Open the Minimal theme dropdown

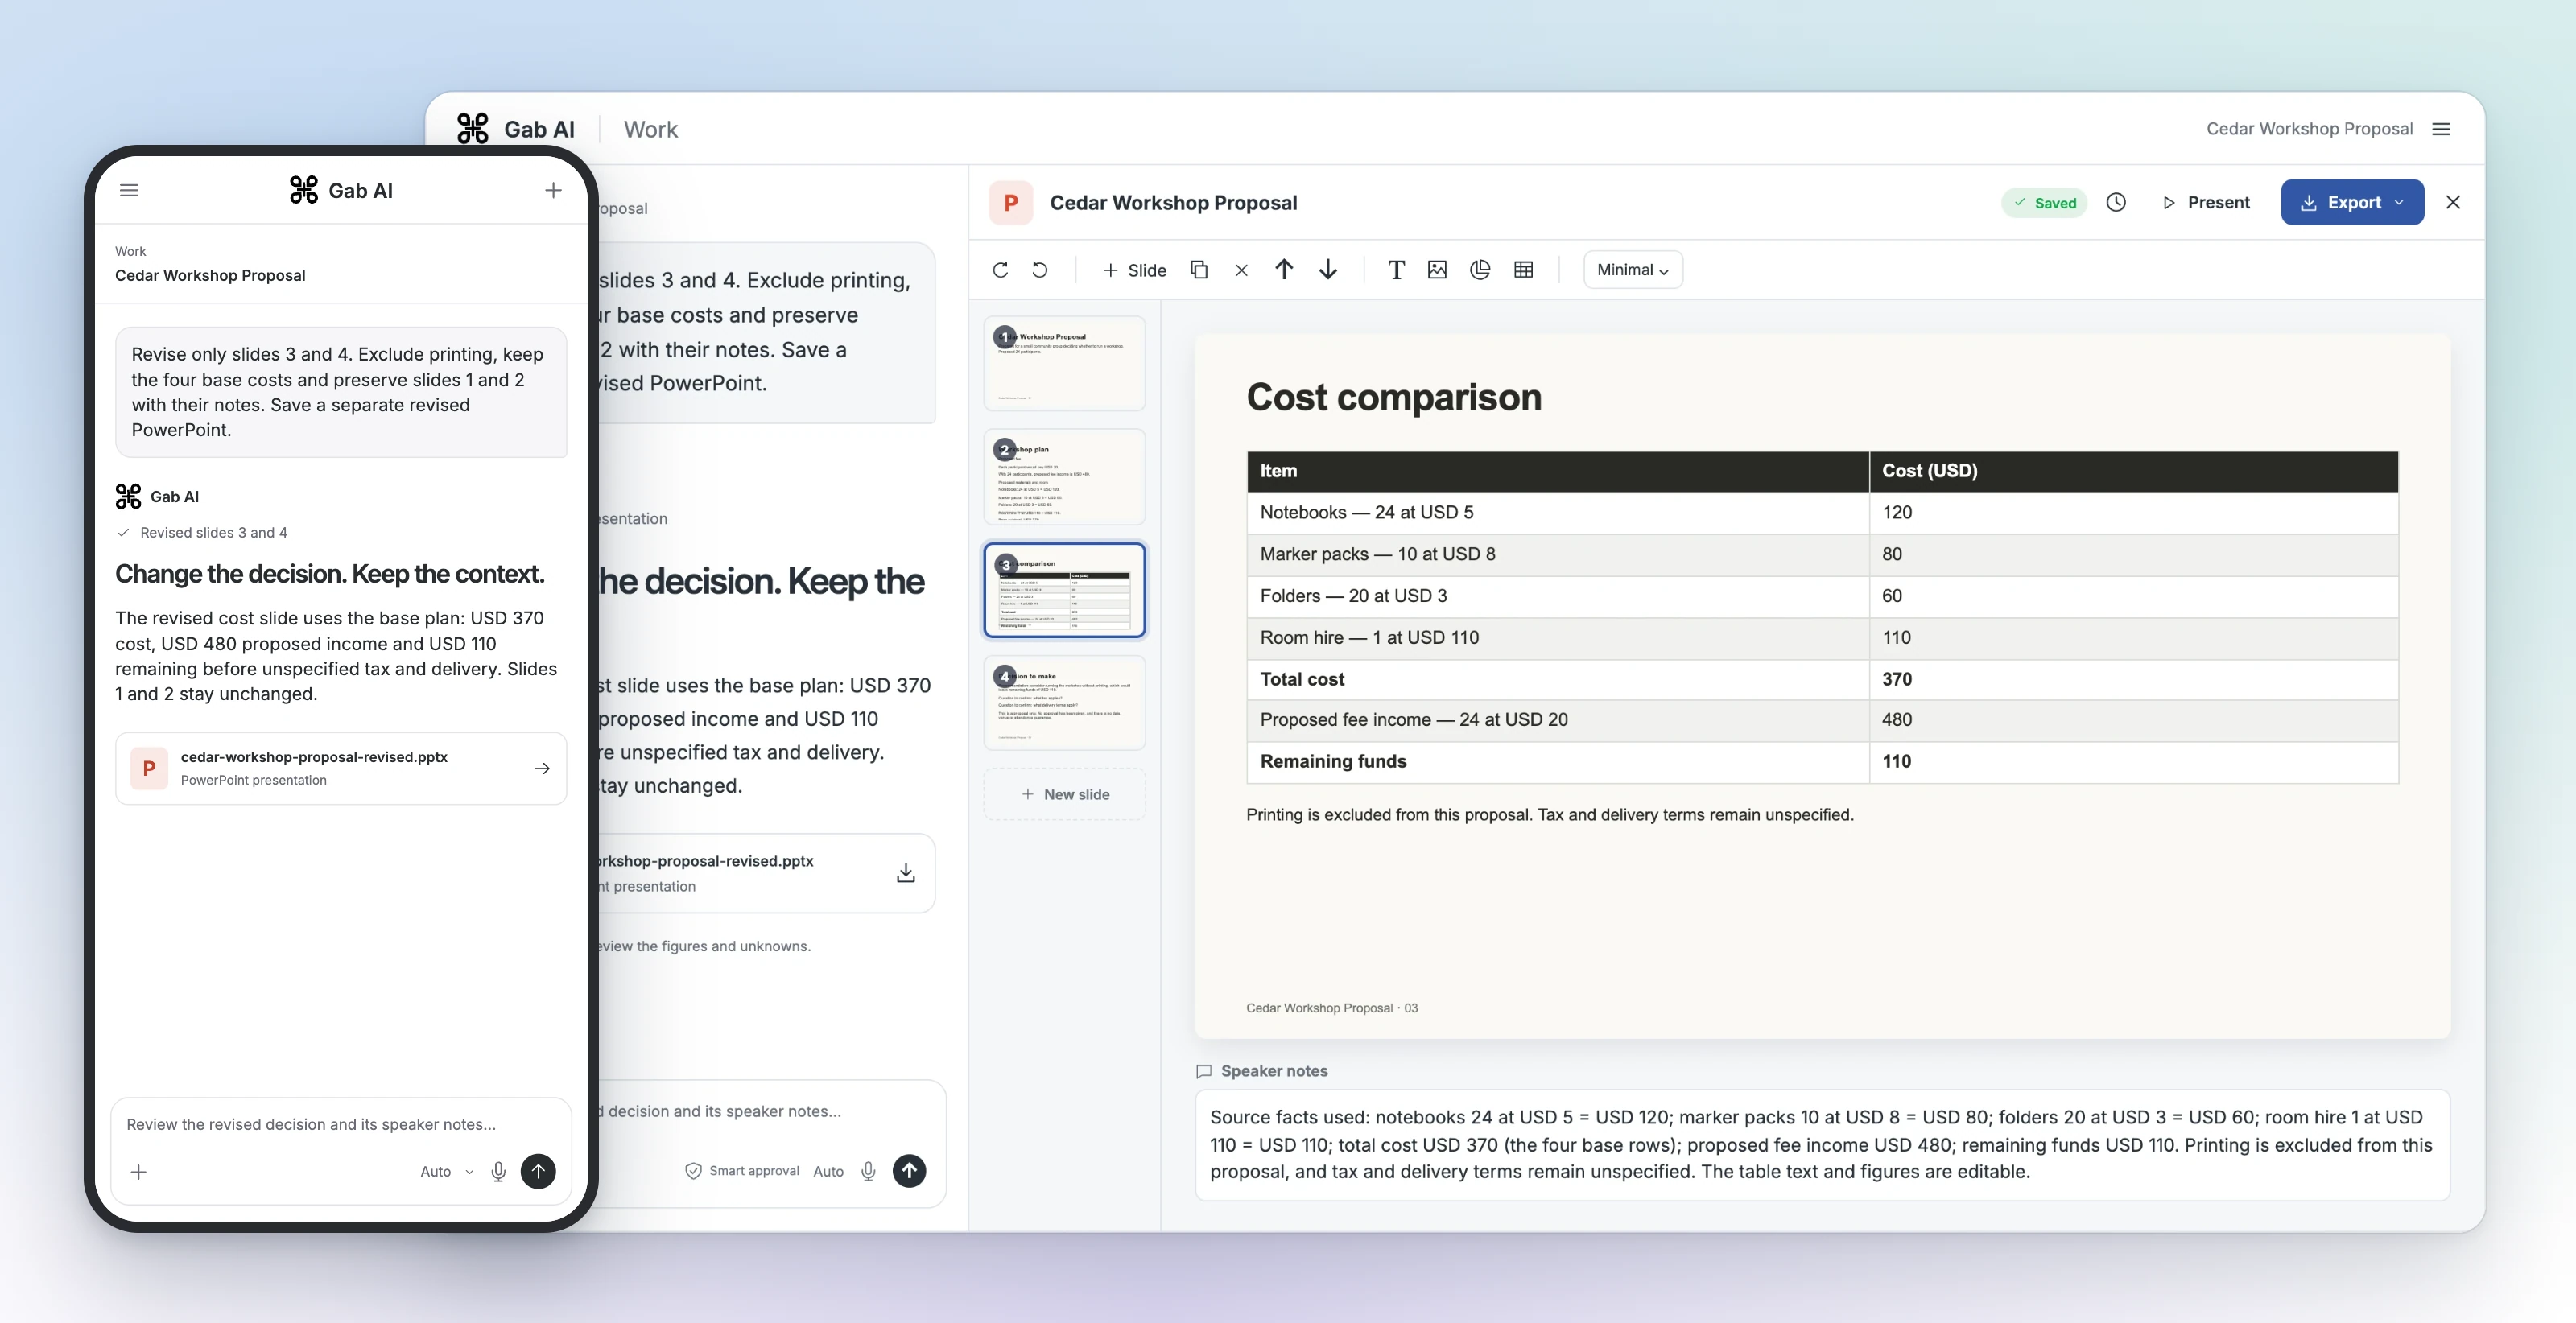coord(1633,270)
